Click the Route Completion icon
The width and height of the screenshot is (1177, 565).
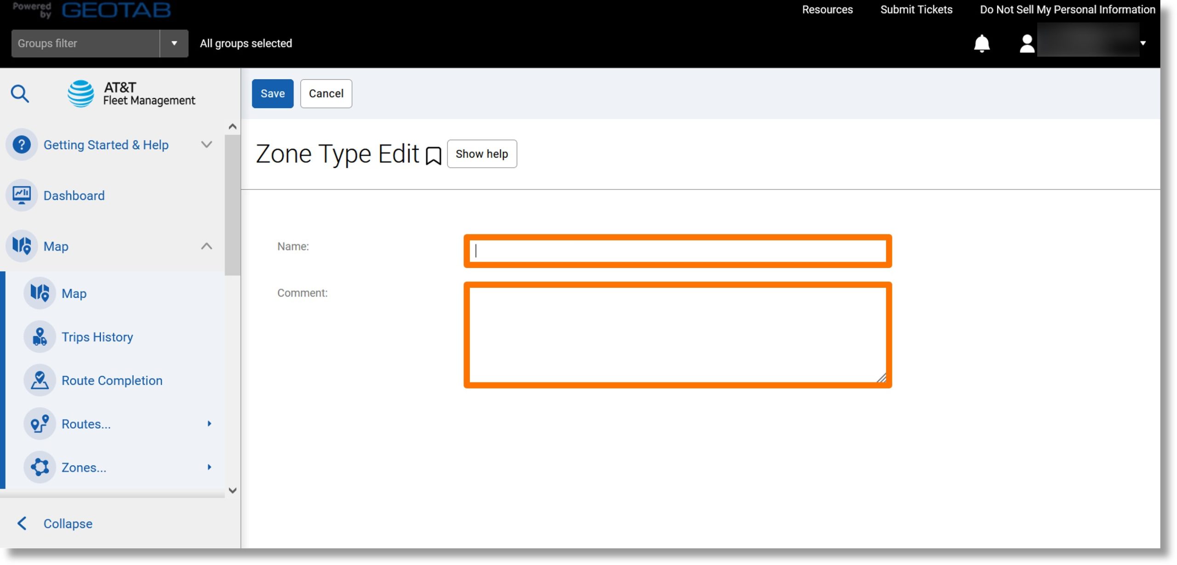pyautogui.click(x=40, y=380)
